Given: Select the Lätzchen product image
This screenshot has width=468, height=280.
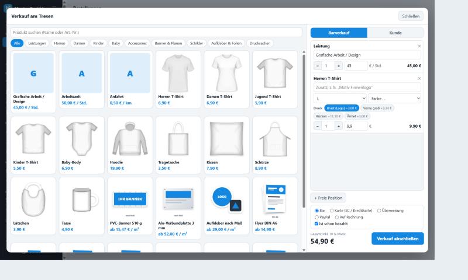Looking at the screenshot, I should [33, 199].
